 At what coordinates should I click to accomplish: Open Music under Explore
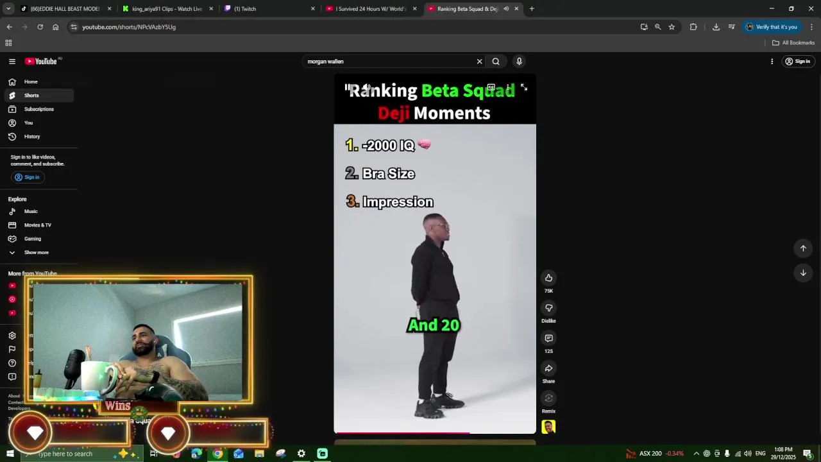coord(38,212)
